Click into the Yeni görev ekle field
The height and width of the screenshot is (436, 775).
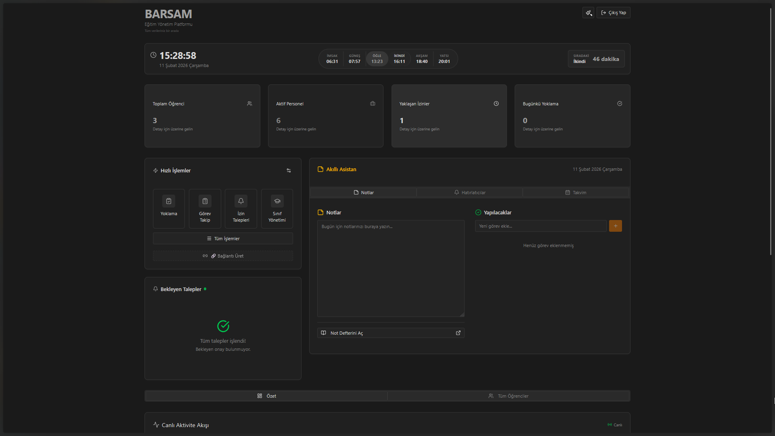coord(540,226)
